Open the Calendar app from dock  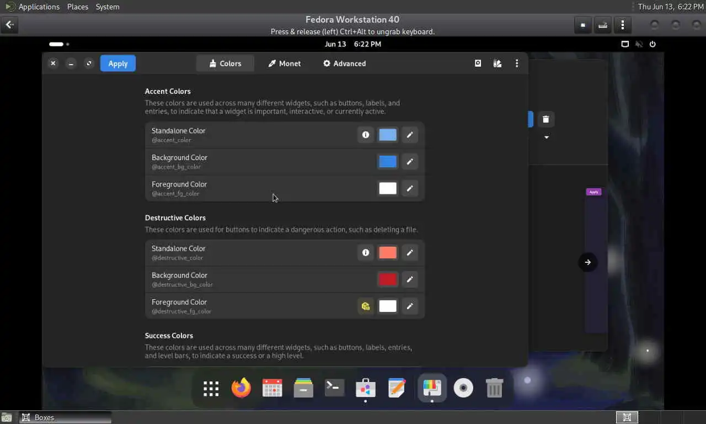pyautogui.click(x=272, y=388)
